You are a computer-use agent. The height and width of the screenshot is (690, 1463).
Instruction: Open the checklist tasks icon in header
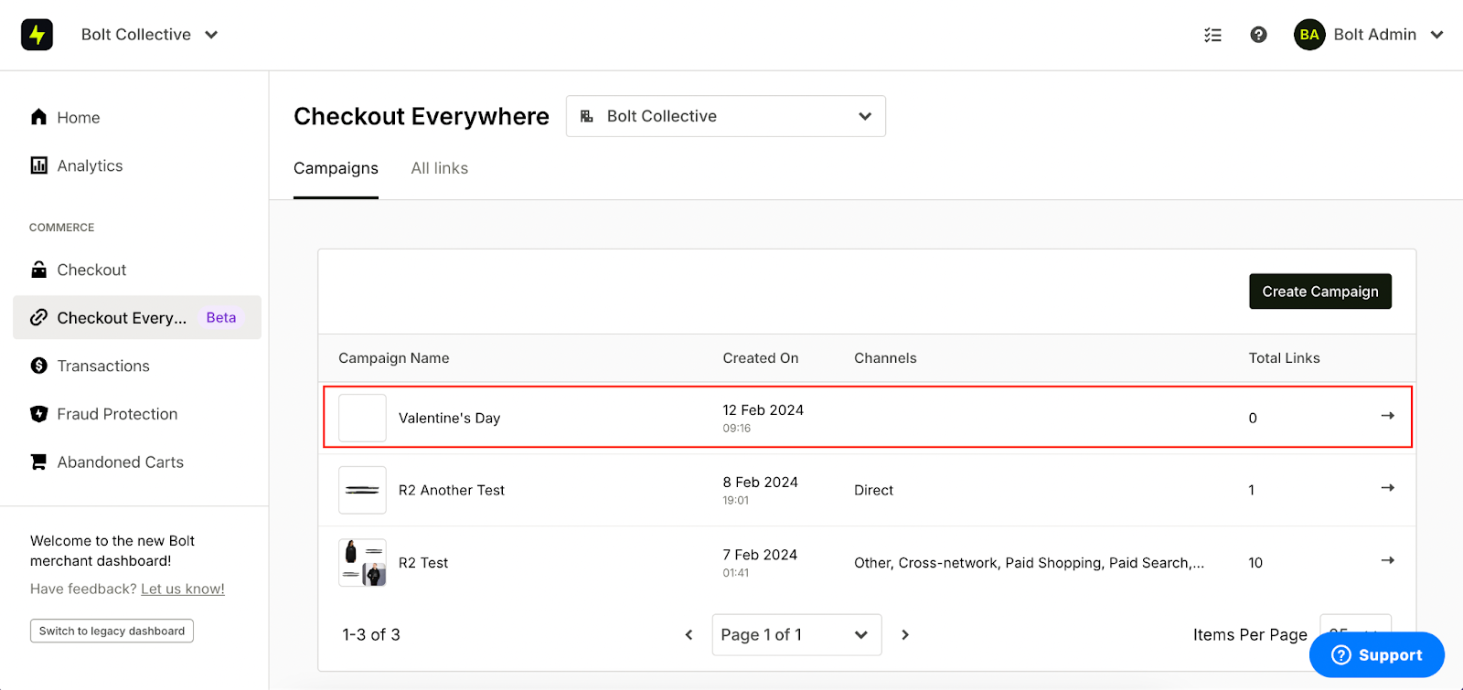pyautogui.click(x=1212, y=35)
